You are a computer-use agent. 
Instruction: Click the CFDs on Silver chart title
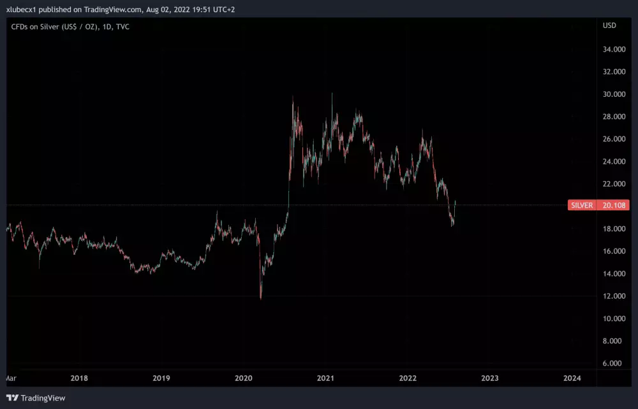point(70,27)
